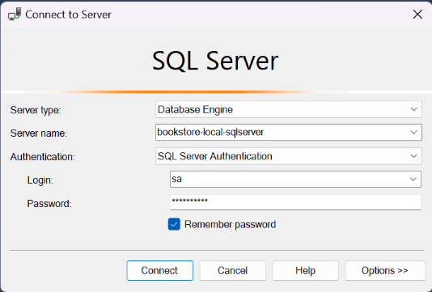This screenshot has width=432, height=292.
Task: Click the Authentication label
Action: coord(42,157)
